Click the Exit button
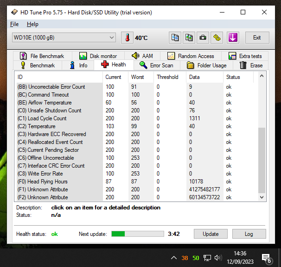 [257, 38]
